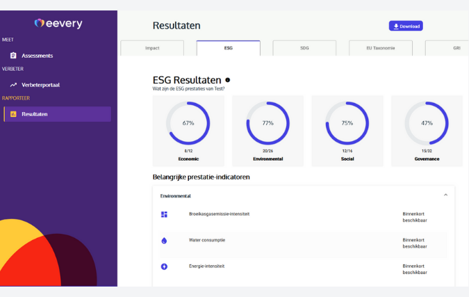Switch to the GRI tab
This screenshot has width=469, height=297.
point(447,48)
